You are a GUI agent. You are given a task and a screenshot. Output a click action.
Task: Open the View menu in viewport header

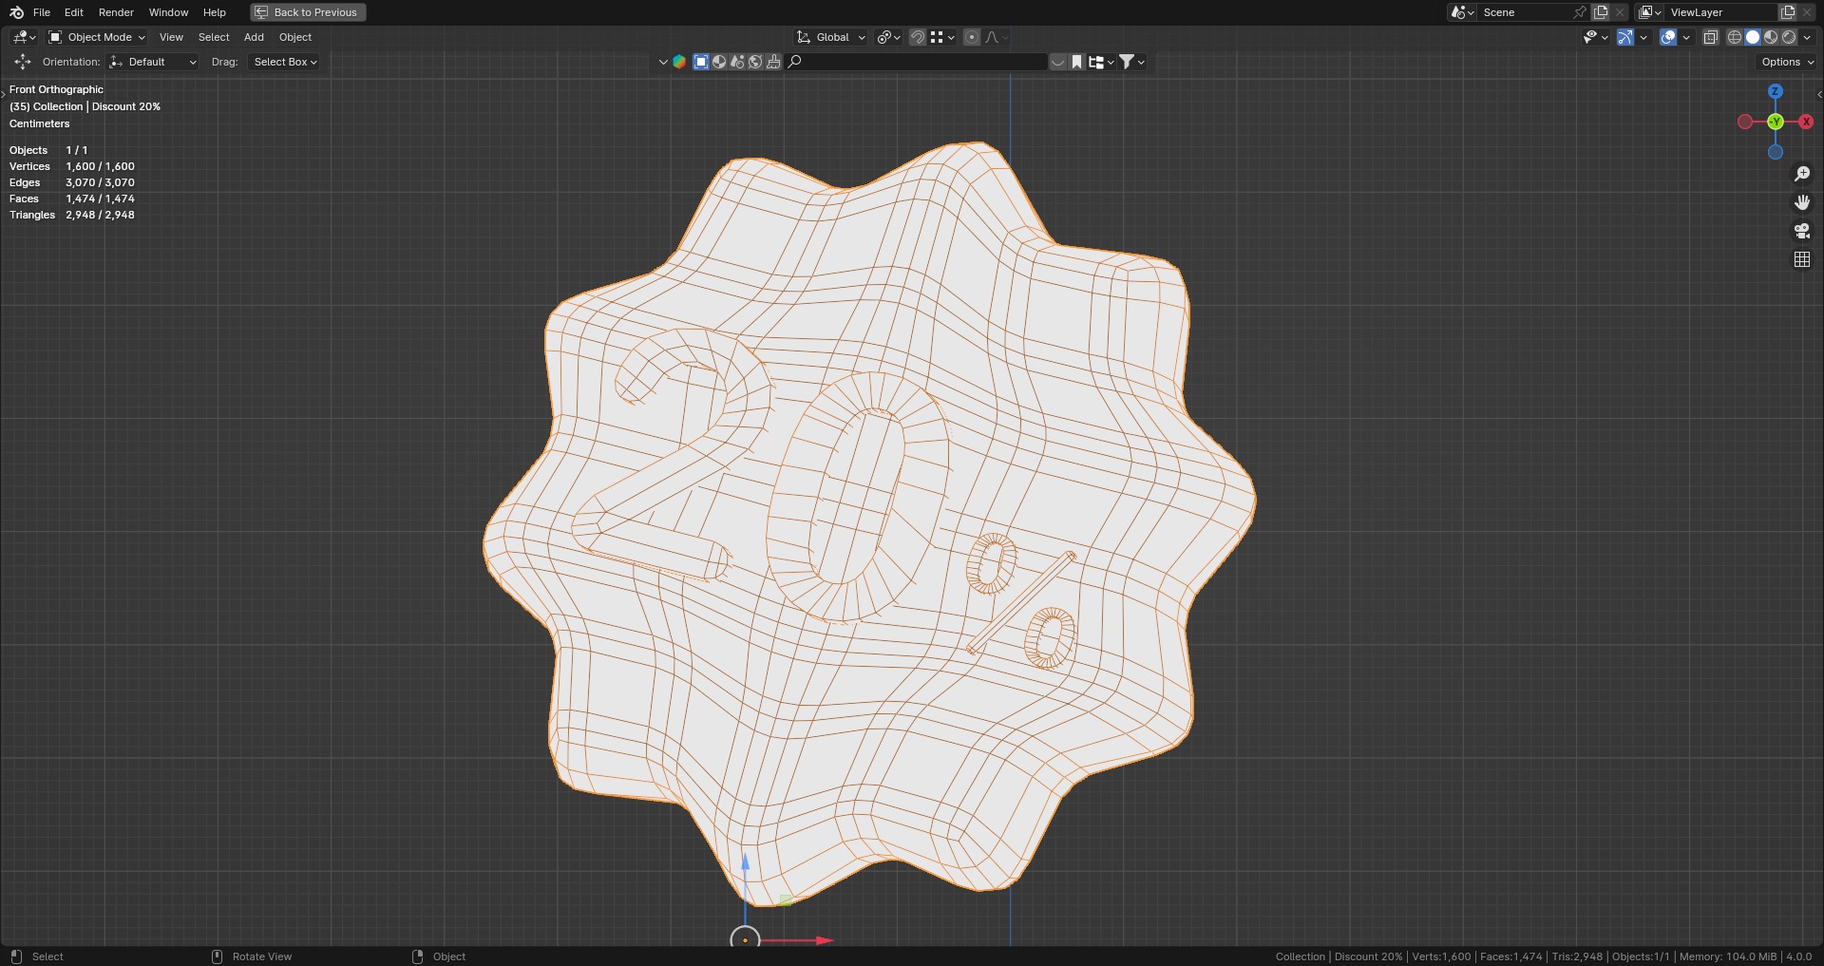[171, 37]
